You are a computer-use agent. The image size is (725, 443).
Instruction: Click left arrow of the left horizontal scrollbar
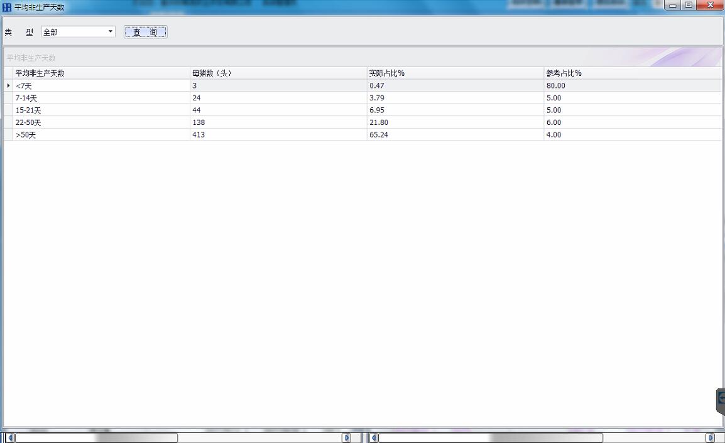point(11,437)
